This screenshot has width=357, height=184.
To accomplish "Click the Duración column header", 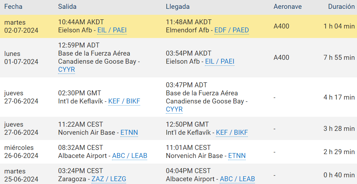I will click(x=341, y=7).
